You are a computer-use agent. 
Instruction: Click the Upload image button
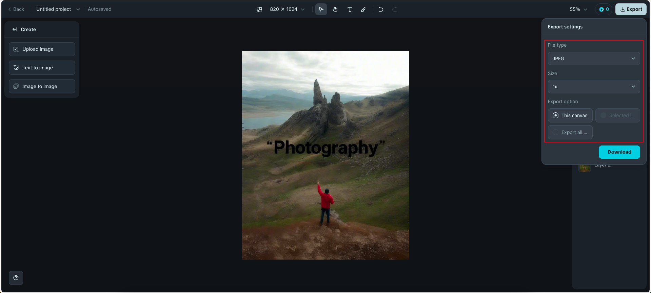pyautogui.click(x=42, y=49)
